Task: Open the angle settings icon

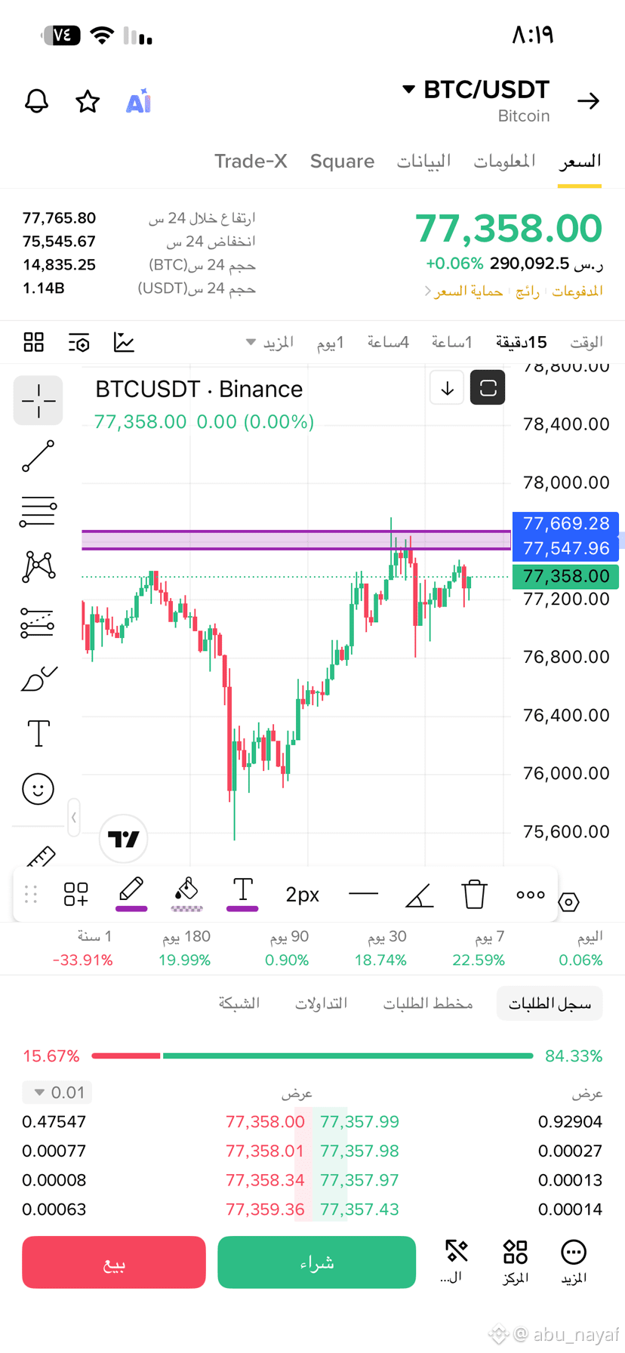Action: tap(419, 895)
